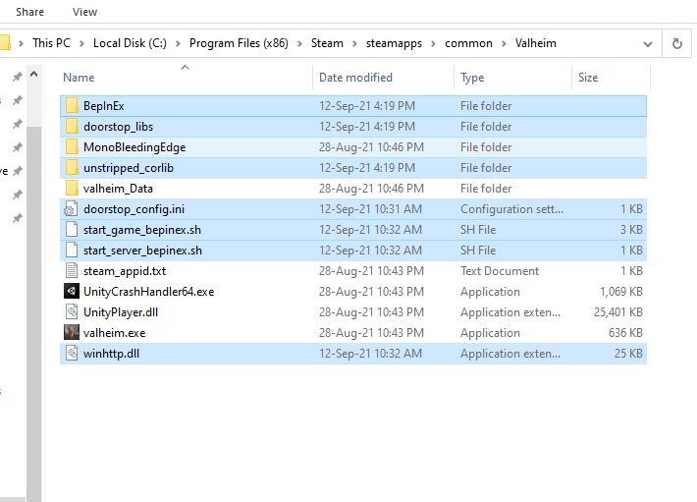697x502 pixels.
Task: Select the start_game_bepinex.sh file name
Action: click(x=142, y=230)
